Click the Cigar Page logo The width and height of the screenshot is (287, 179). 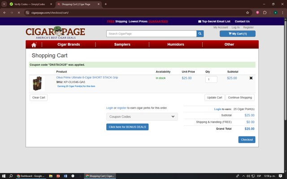55,33
